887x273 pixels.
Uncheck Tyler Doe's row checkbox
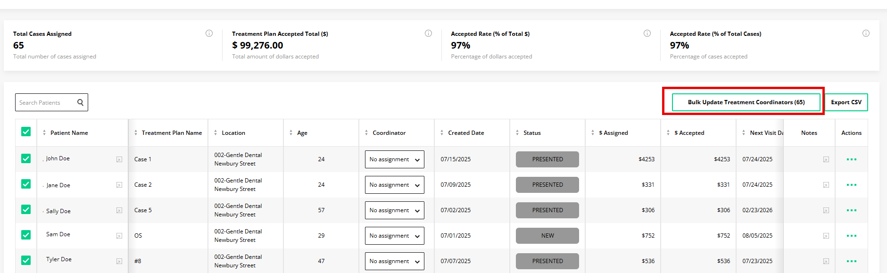tap(26, 260)
